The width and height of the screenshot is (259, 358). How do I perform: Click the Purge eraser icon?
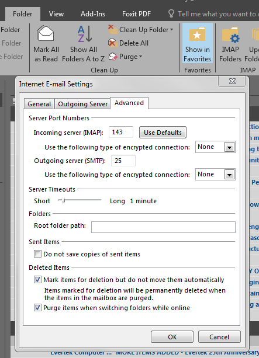click(x=113, y=57)
